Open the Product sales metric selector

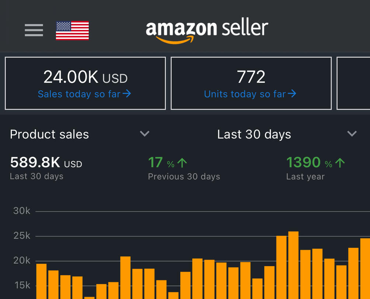(x=49, y=134)
